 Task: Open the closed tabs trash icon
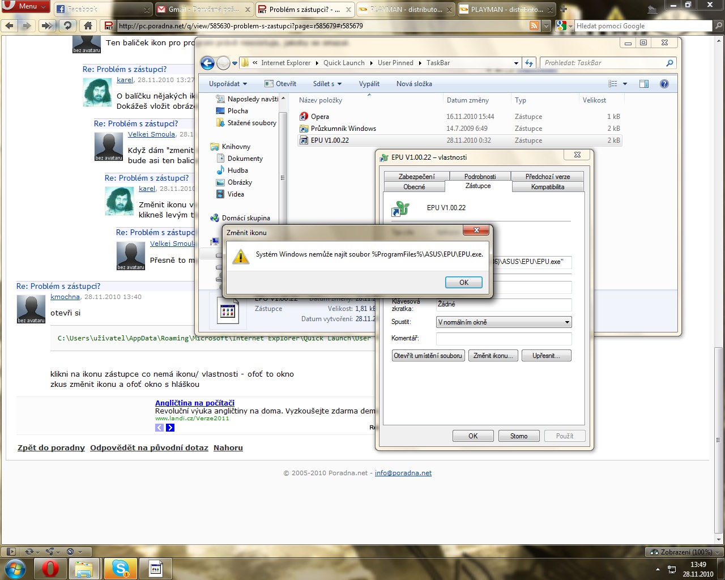pyautogui.click(x=652, y=8)
